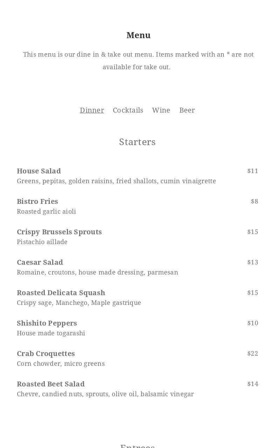Switch to the Cocktails tab
This screenshot has width=275, height=448.
(x=128, y=110)
